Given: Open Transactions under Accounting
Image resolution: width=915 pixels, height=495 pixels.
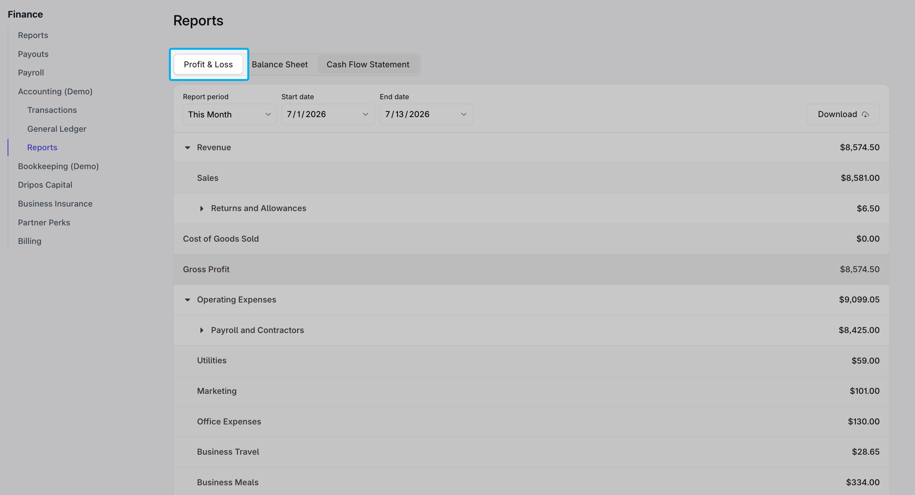Looking at the screenshot, I should (x=52, y=110).
